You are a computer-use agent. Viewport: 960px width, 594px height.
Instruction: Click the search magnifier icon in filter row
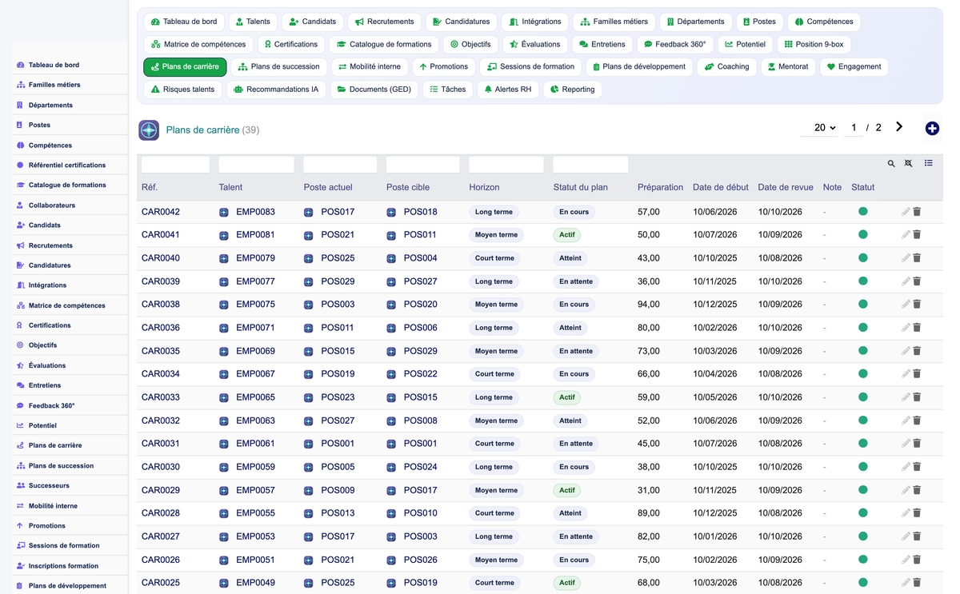891,164
